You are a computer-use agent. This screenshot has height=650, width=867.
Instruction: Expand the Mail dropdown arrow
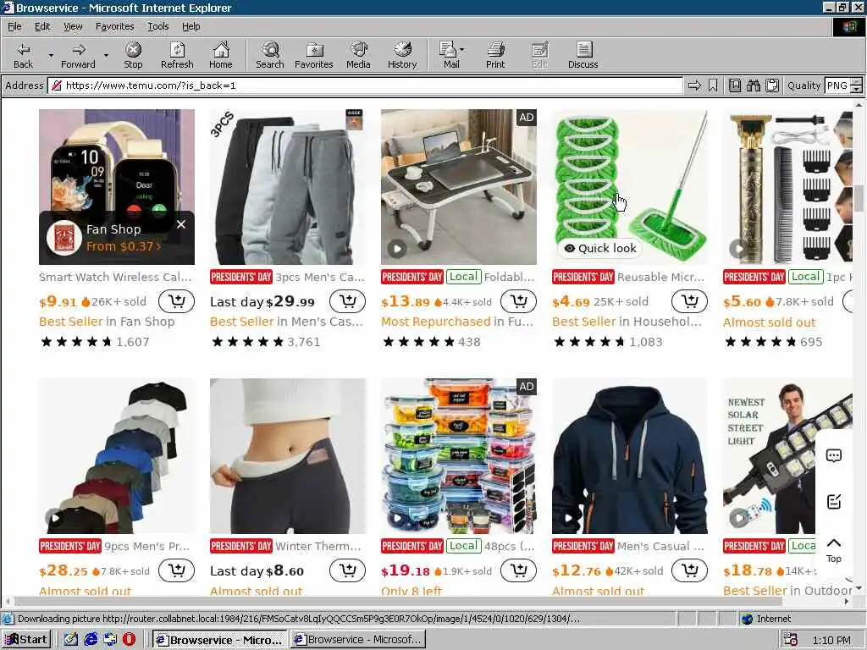[461, 50]
